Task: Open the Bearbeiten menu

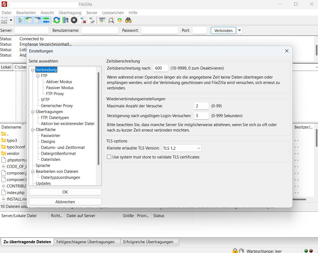Action: tap(26, 13)
